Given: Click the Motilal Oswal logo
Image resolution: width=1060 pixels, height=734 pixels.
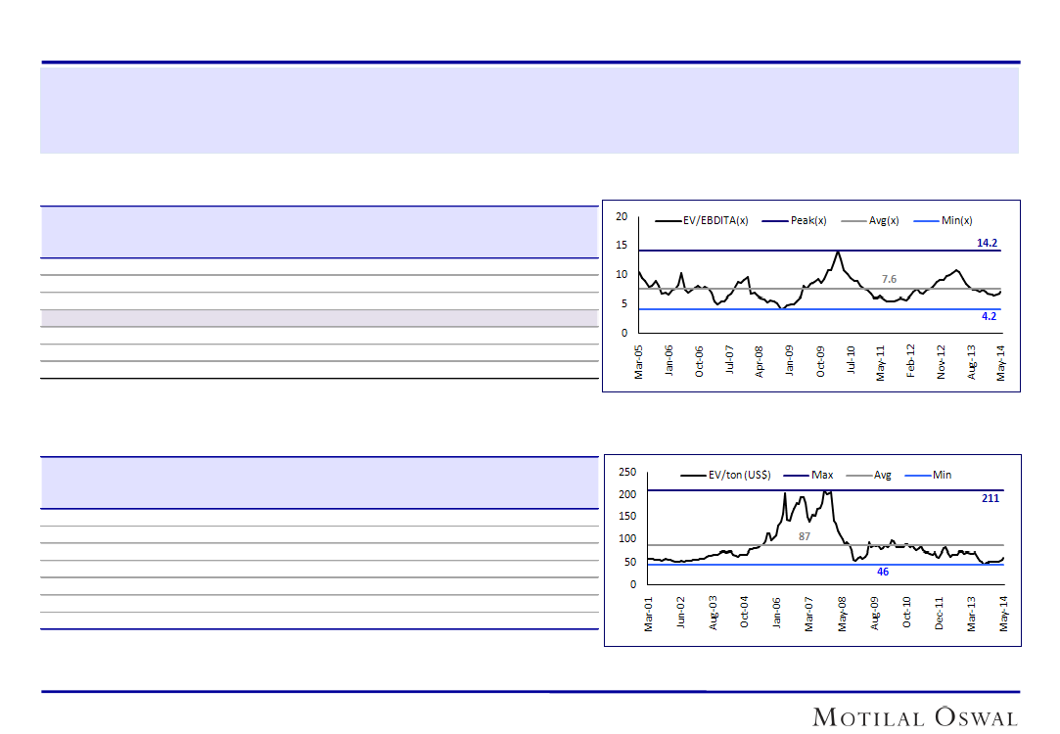Looking at the screenshot, I should tap(915, 716).
